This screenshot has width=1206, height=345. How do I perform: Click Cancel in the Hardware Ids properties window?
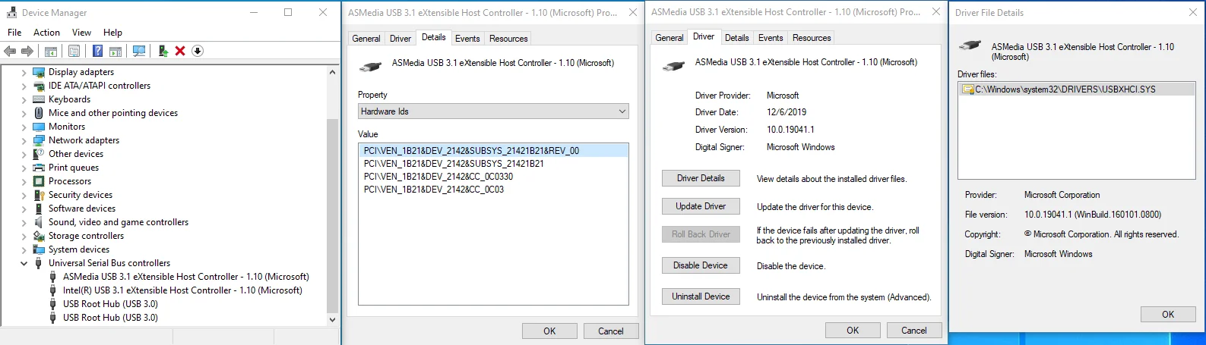[x=611, y=331]
